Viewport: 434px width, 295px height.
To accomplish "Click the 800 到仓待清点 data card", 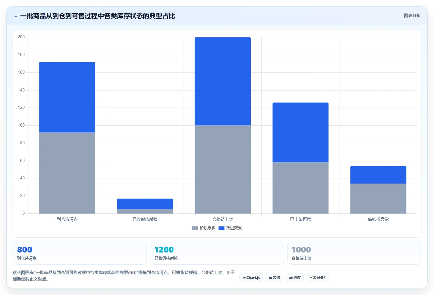I will tap(79, 253).
